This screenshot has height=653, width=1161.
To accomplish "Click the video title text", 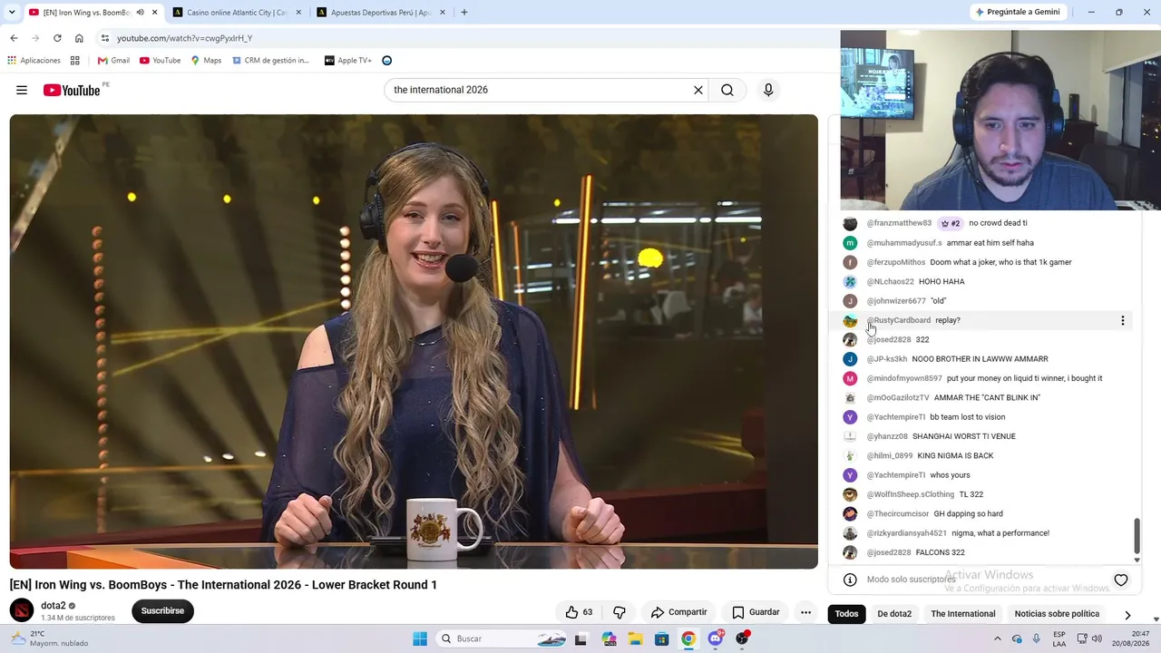I will tap(223, 585).
